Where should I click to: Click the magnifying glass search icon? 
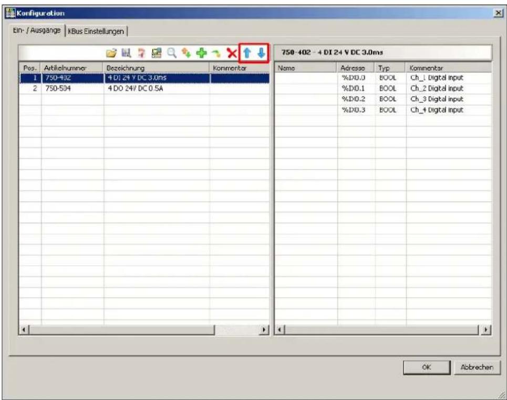(171, 53)
